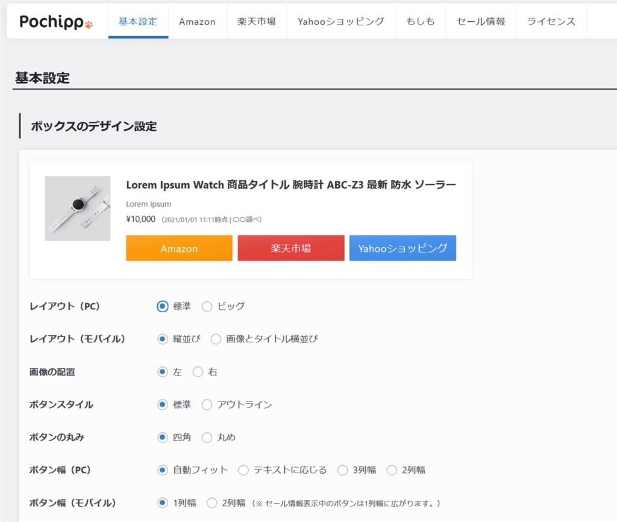
Task: Choose 四角 for ボタンの丸み
Action: [163, 437]
